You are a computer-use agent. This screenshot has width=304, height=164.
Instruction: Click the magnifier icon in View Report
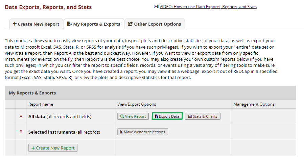122,116
